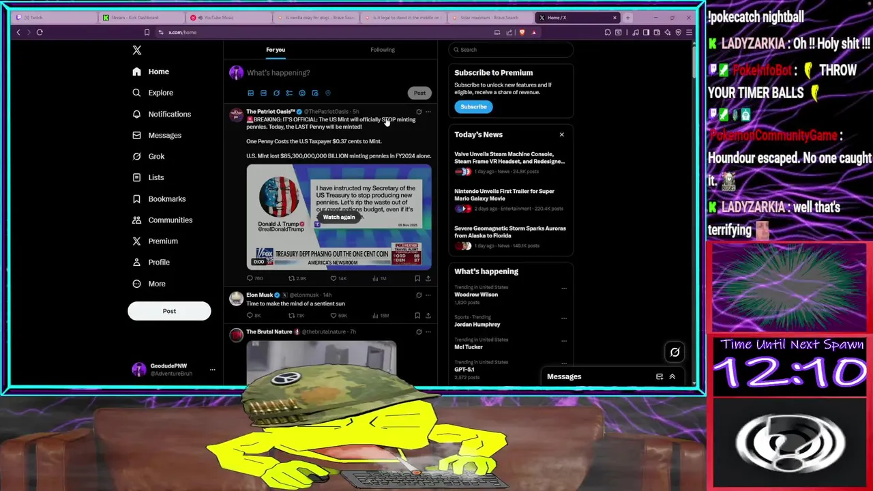This screenshot has height=491, width=873.
Task: Add a GIF to the new post
Action: (263, 93)
